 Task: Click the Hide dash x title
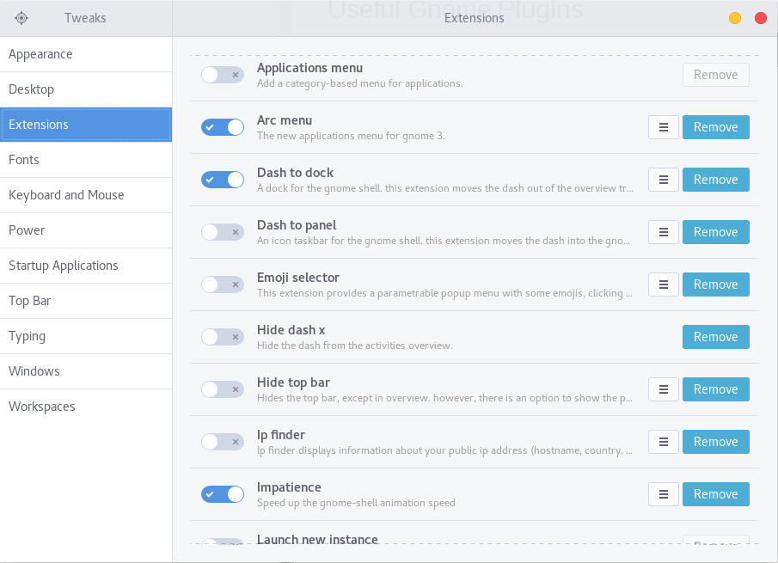tap(291, 330)
